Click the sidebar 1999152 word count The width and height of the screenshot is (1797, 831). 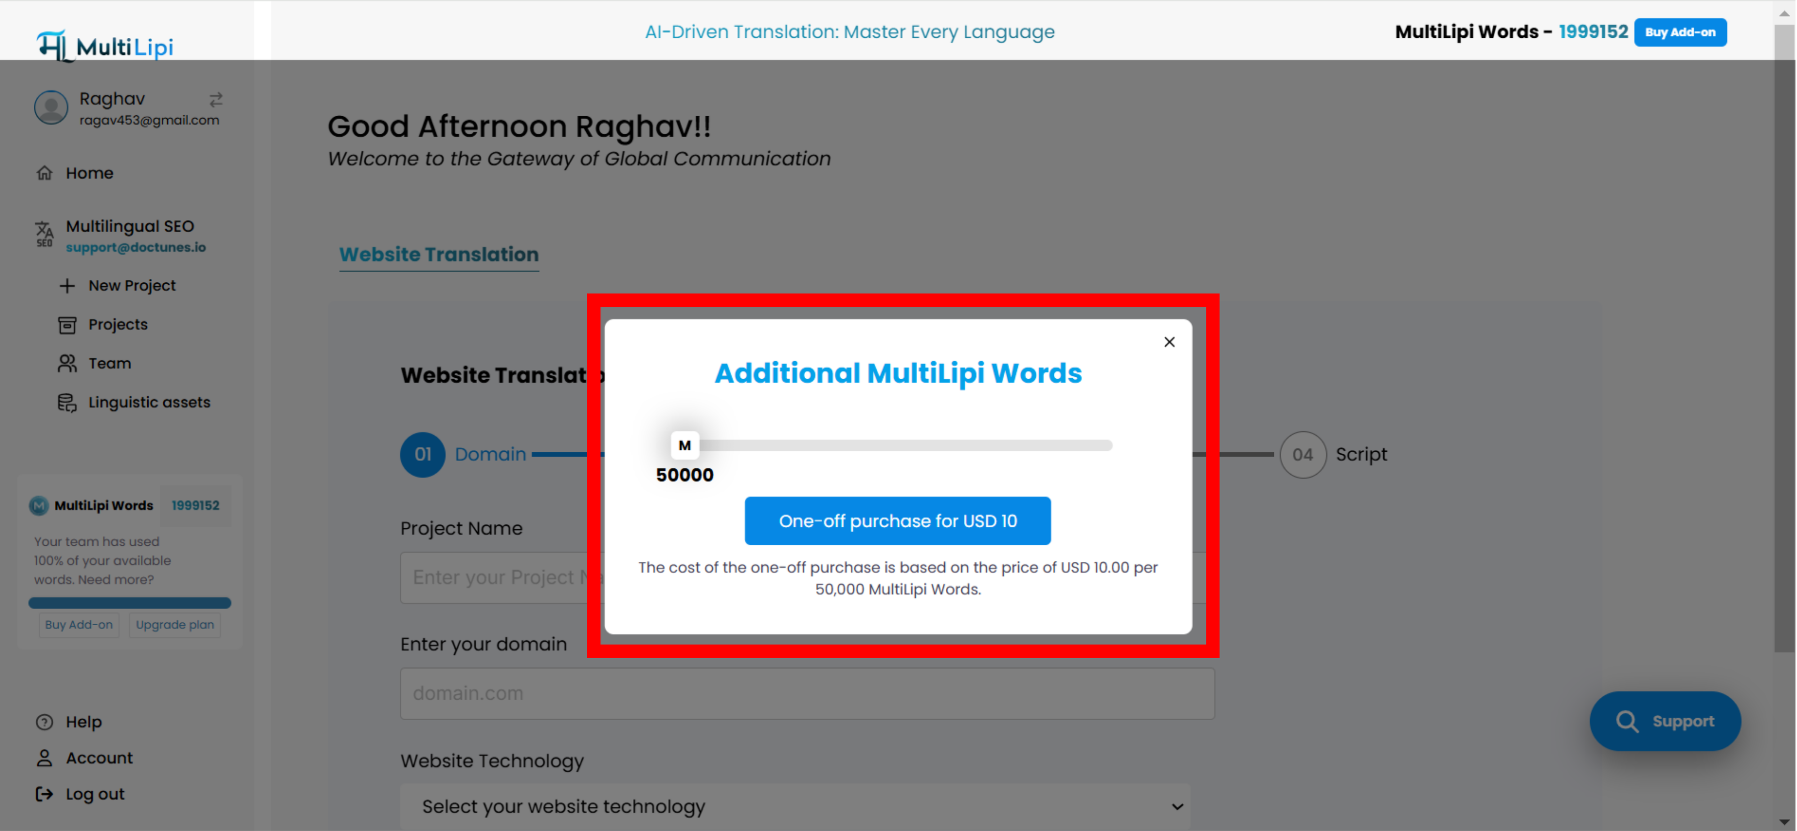(195, 506)
